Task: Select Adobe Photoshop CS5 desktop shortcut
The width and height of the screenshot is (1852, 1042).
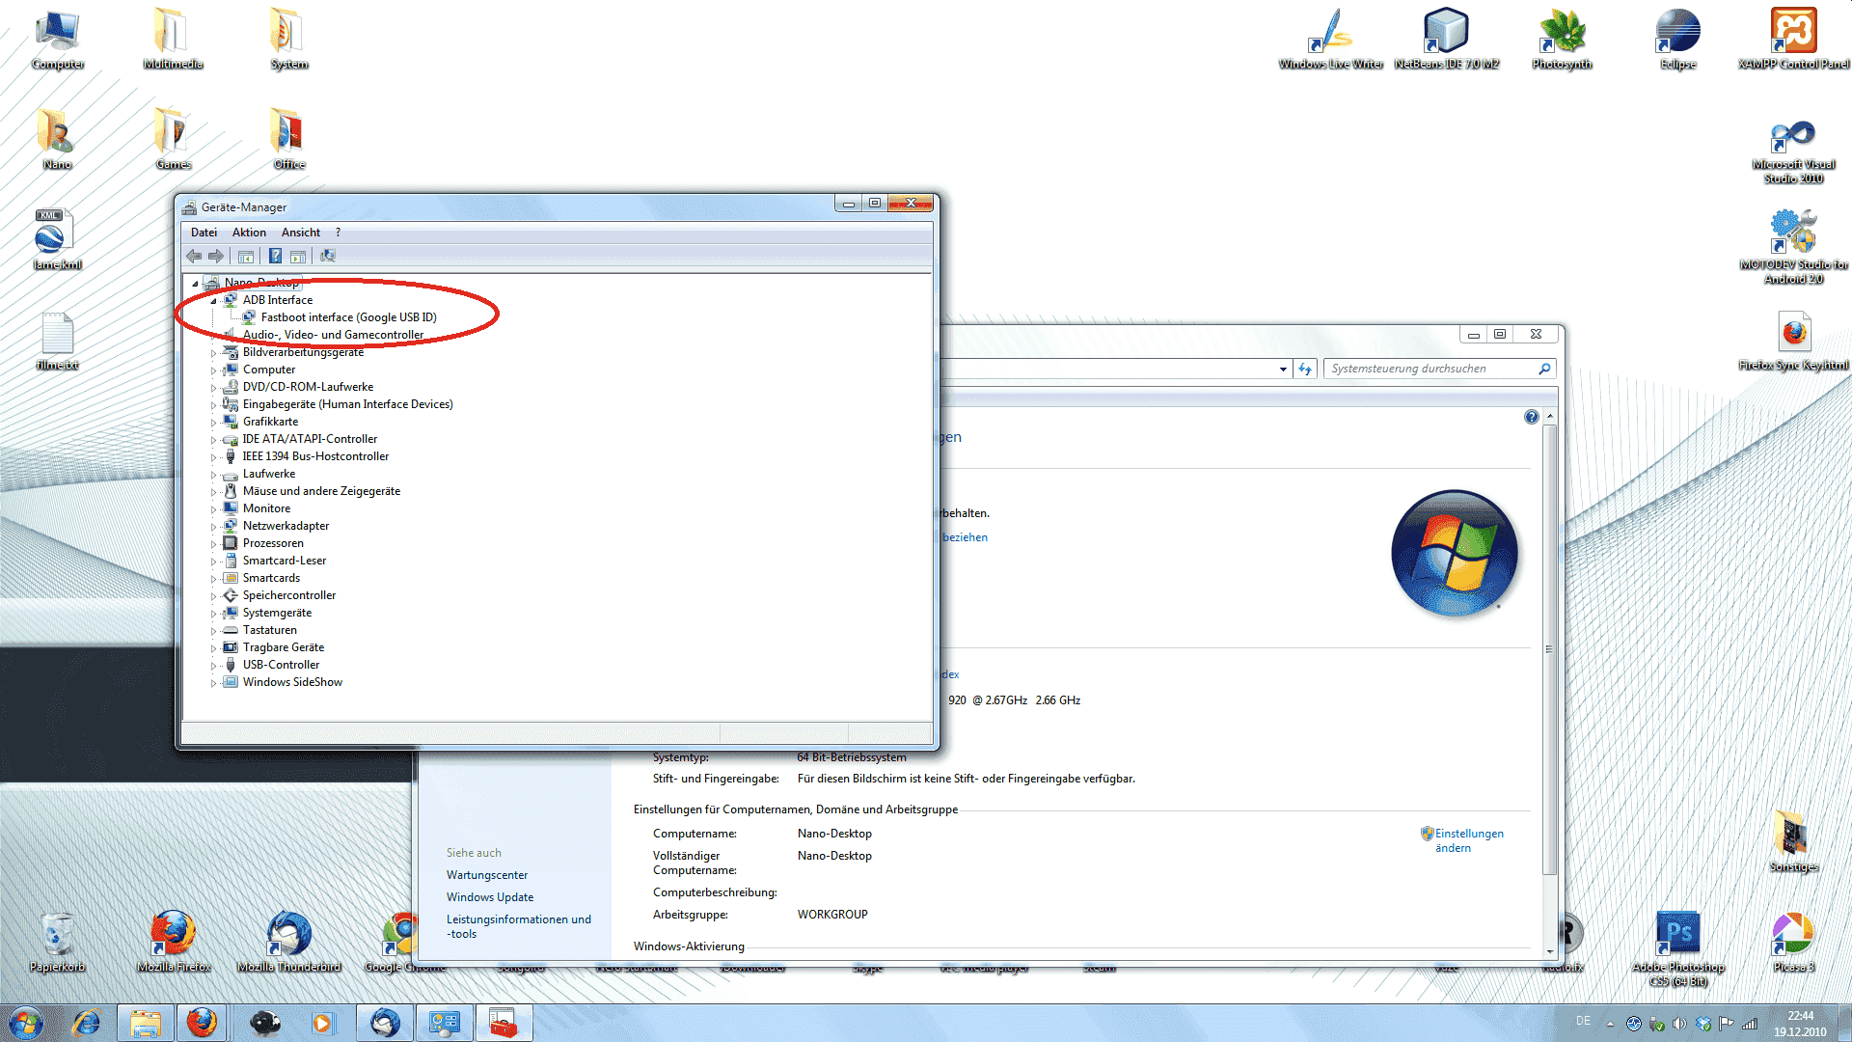Action: pyautogui.click(x=1677, y=948)
